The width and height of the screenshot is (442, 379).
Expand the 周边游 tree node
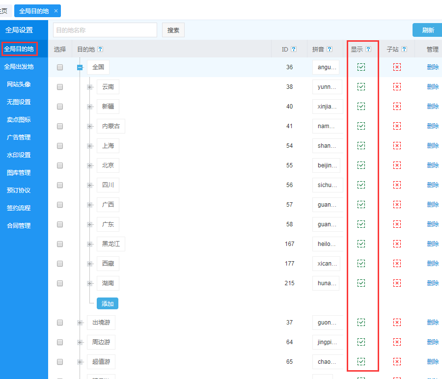click(x=80, y=342)
